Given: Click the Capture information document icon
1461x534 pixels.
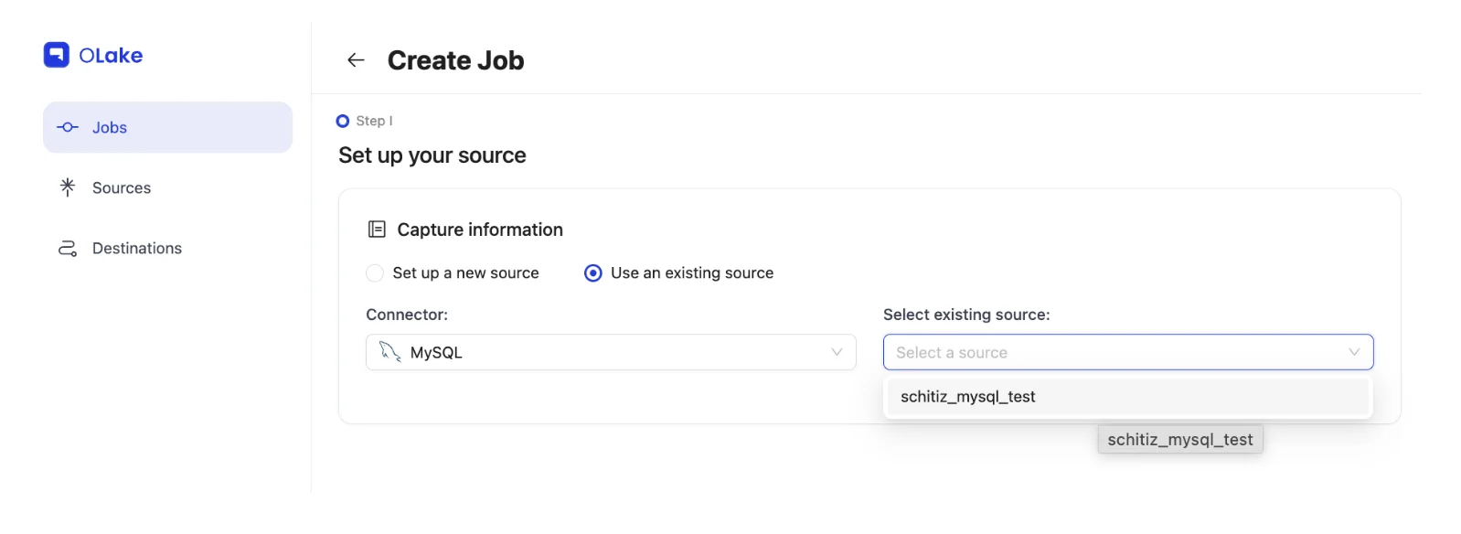Looking at the screenshot, I should (377, 230).
